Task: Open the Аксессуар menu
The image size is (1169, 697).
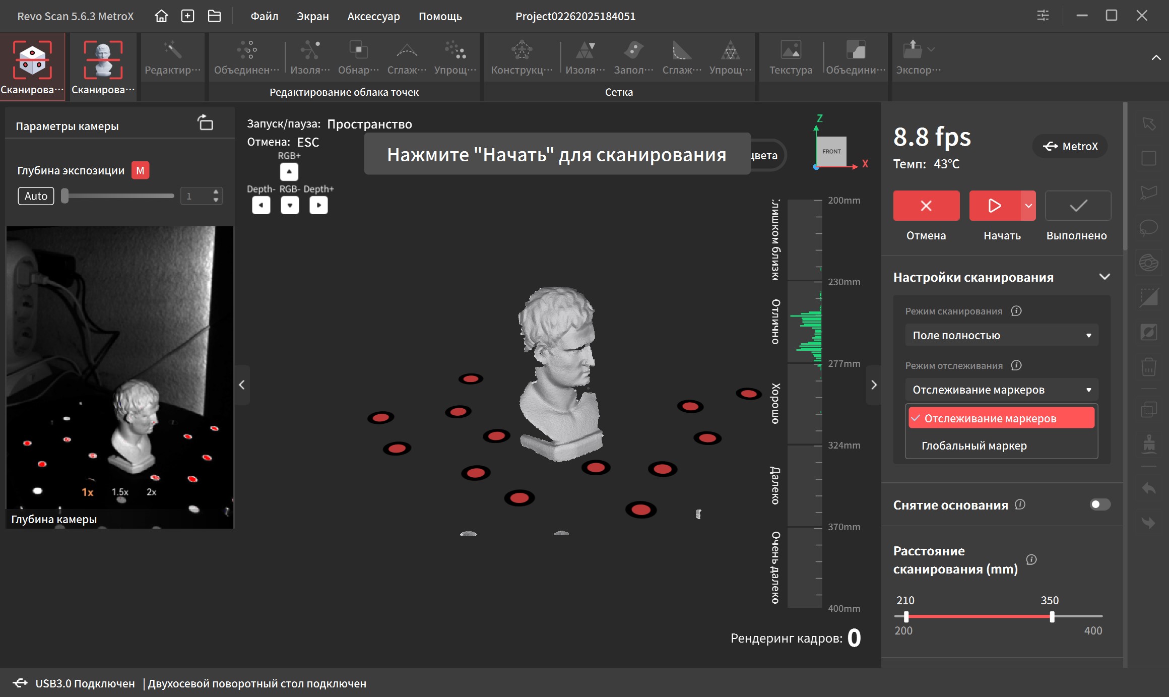Action: pos(373,16)
